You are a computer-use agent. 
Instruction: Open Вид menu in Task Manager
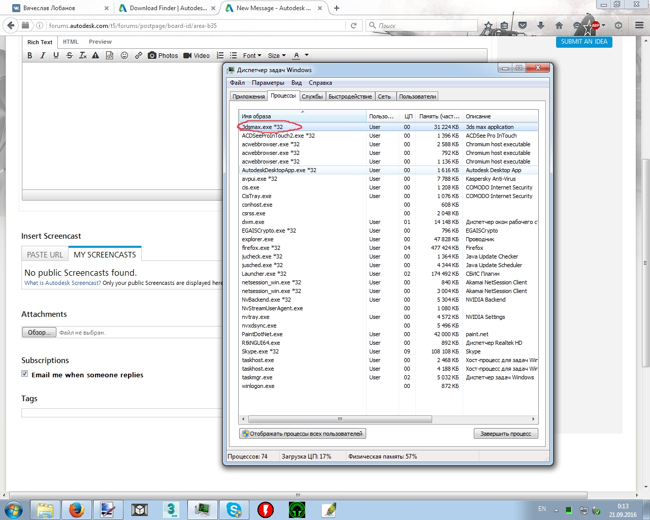tap(297, 83)
